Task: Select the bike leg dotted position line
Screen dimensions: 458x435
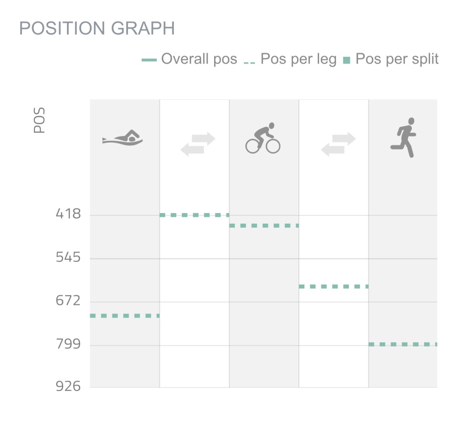Action: [264, 226]
